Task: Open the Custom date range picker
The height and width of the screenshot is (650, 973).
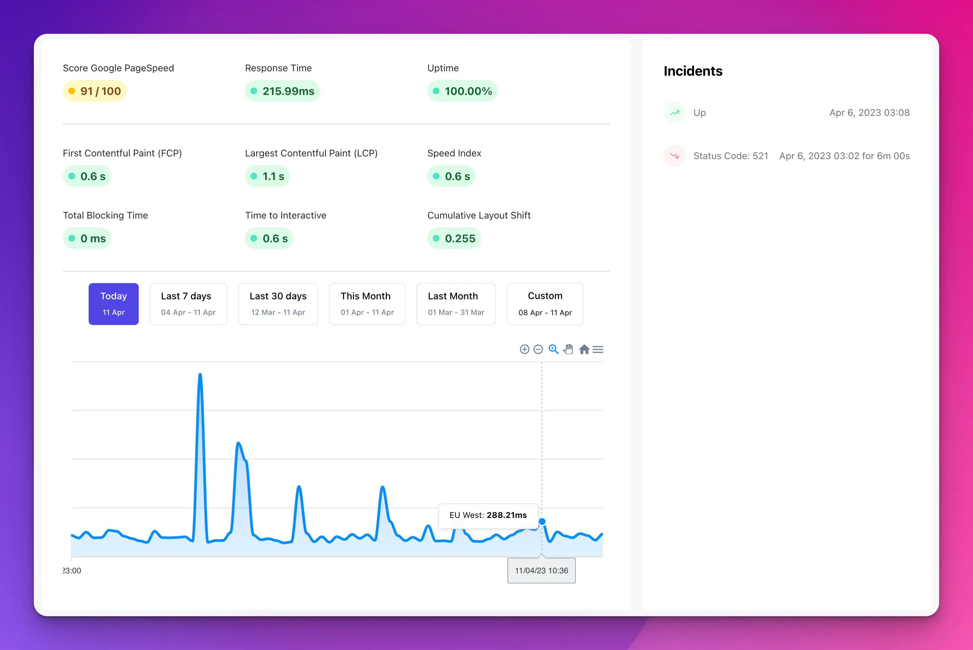Action: click(545, 304)
